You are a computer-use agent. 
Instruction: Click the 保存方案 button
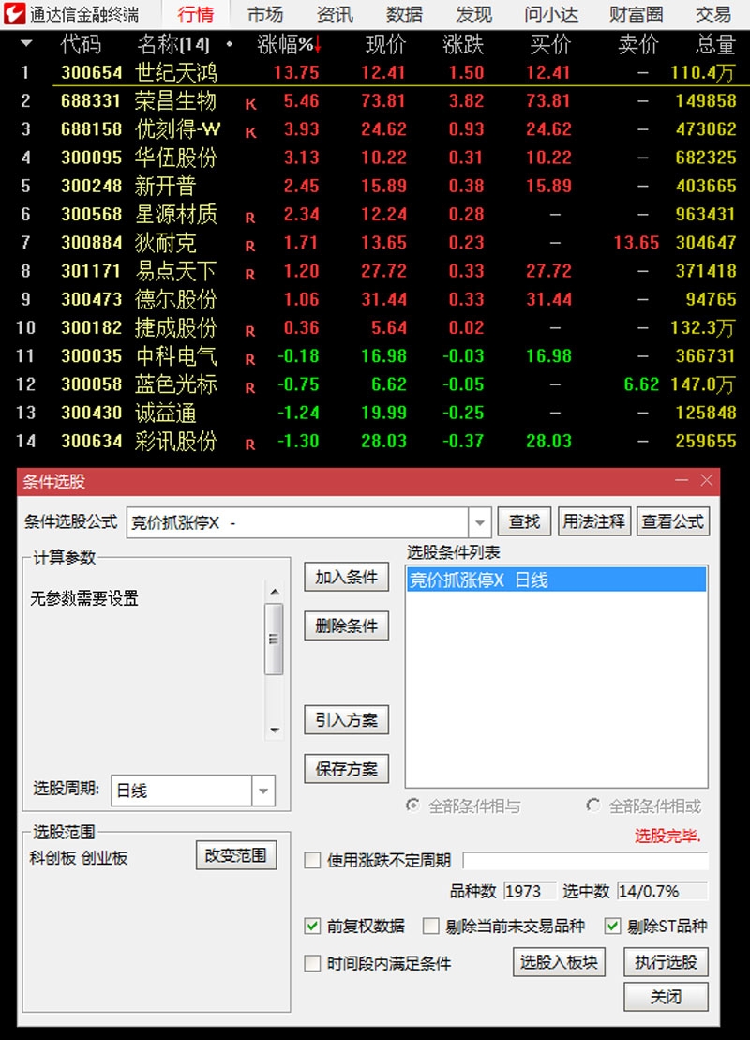(x=346, y=769)
